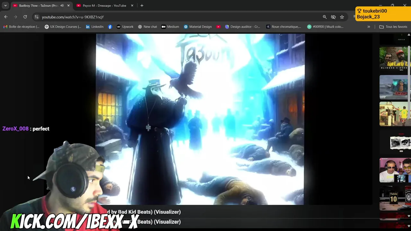Click the Ta3oun video player artwork
Viewport: 411px width, 231px height.
point(200,119)
